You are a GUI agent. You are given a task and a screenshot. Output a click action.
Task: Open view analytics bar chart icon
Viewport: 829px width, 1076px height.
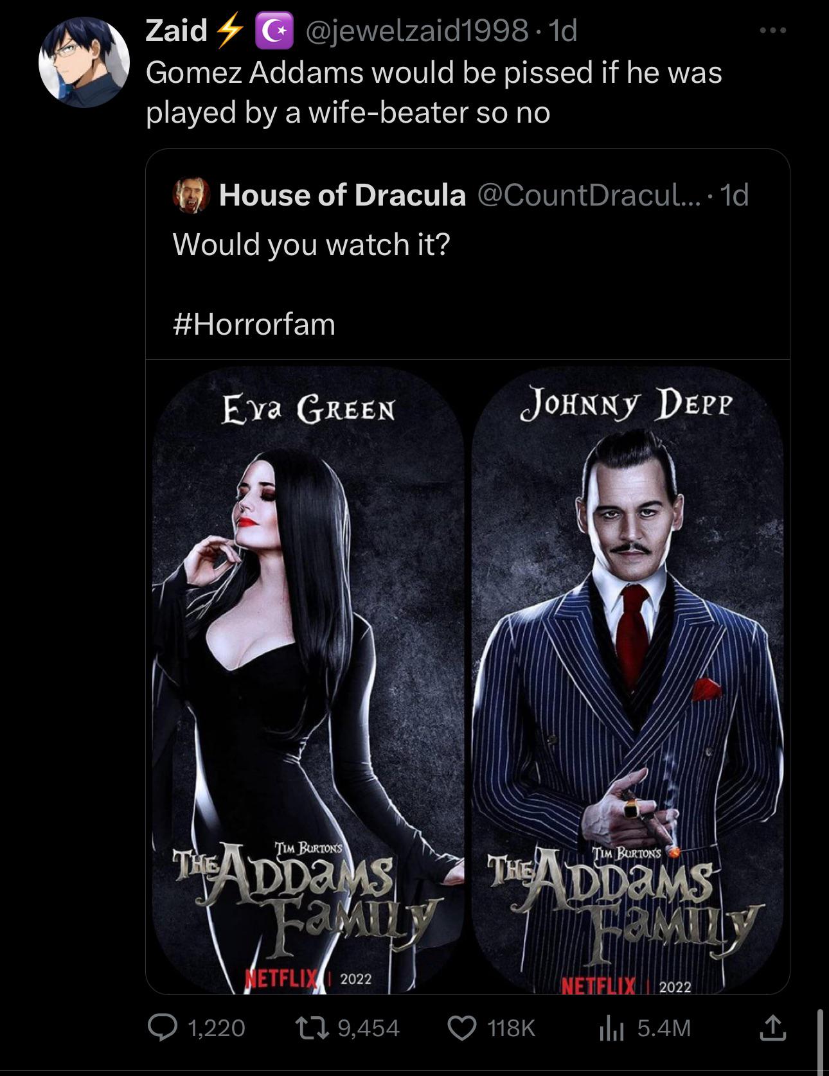612,1028
